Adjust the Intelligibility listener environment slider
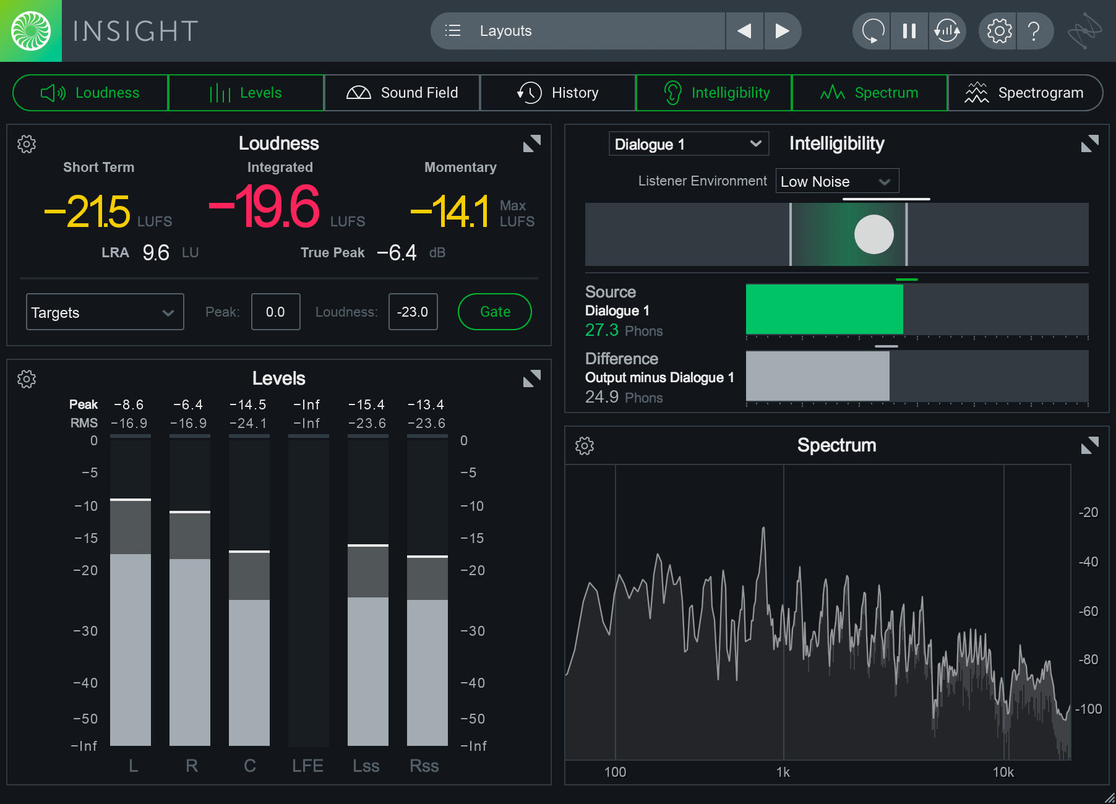The height and width of the screenshot is (804, 1116). (x=873, y=234)
